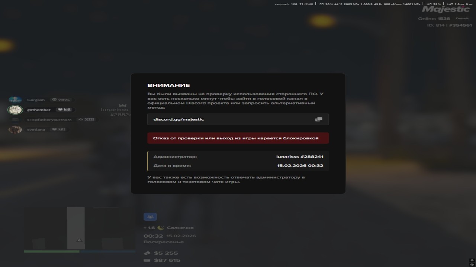Viewport: 476px width, 267px height.
Task: Click the blue group people icon
Action: (150, 217)
